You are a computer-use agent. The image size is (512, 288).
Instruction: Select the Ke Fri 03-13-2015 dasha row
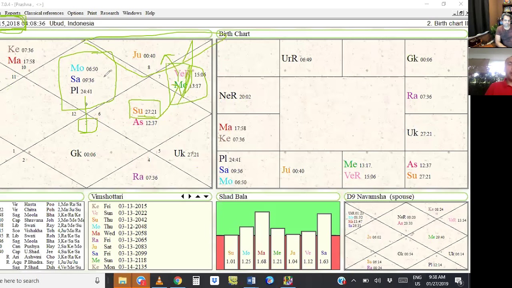pos(120,206)
